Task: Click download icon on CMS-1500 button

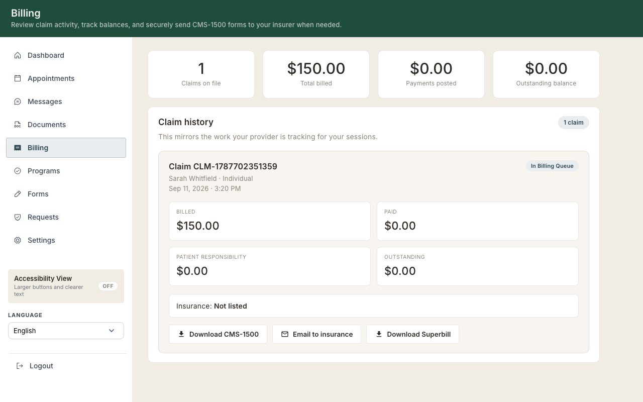Action: [x=181, y=334]
